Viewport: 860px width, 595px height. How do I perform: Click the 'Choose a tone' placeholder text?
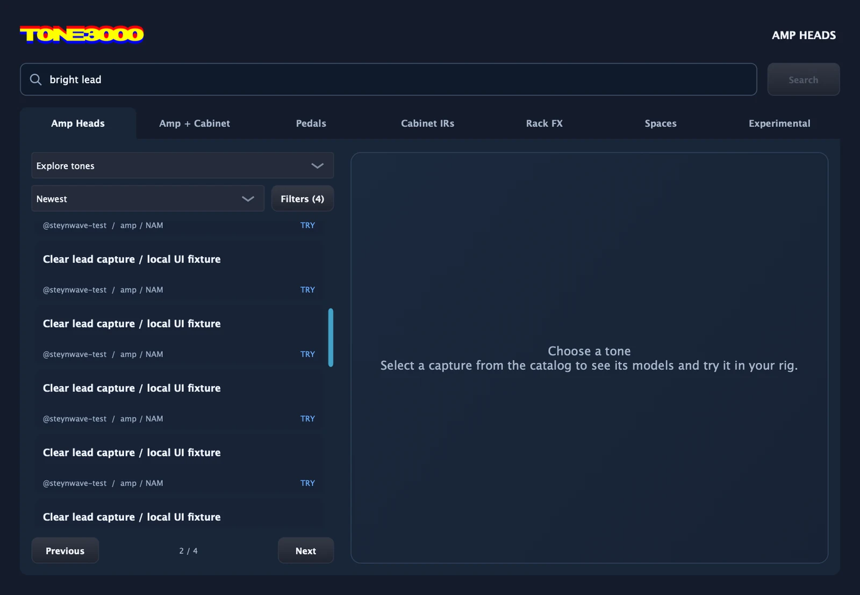589,351
